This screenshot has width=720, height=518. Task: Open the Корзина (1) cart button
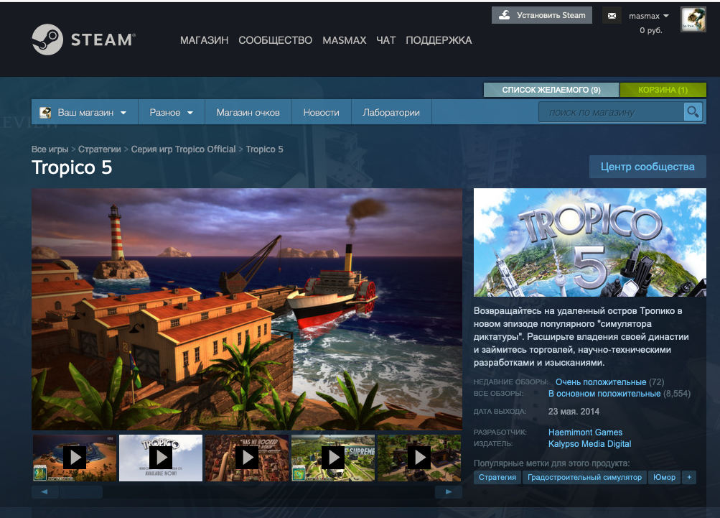(663, 90)
